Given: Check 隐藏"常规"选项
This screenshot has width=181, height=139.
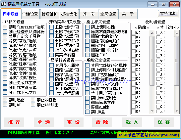Looking at the screenshot, I should [x=5, y=41].
